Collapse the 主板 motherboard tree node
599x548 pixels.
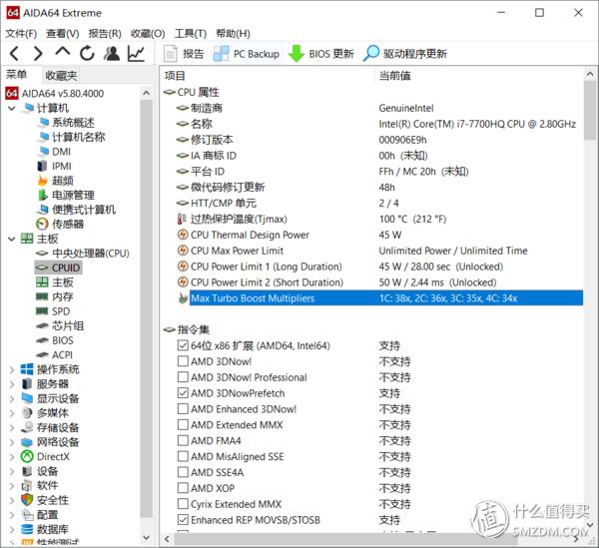[x=12, y=239]
